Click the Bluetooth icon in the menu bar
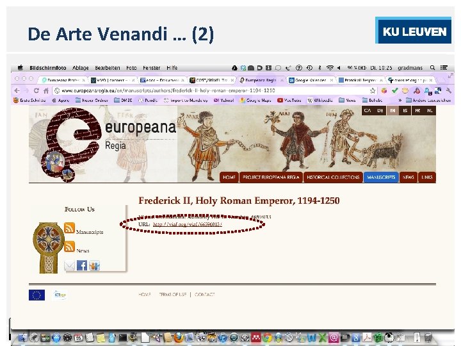 319,68
